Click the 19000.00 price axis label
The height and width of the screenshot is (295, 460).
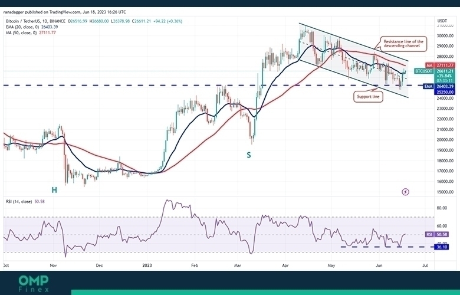tap(445, 150)
